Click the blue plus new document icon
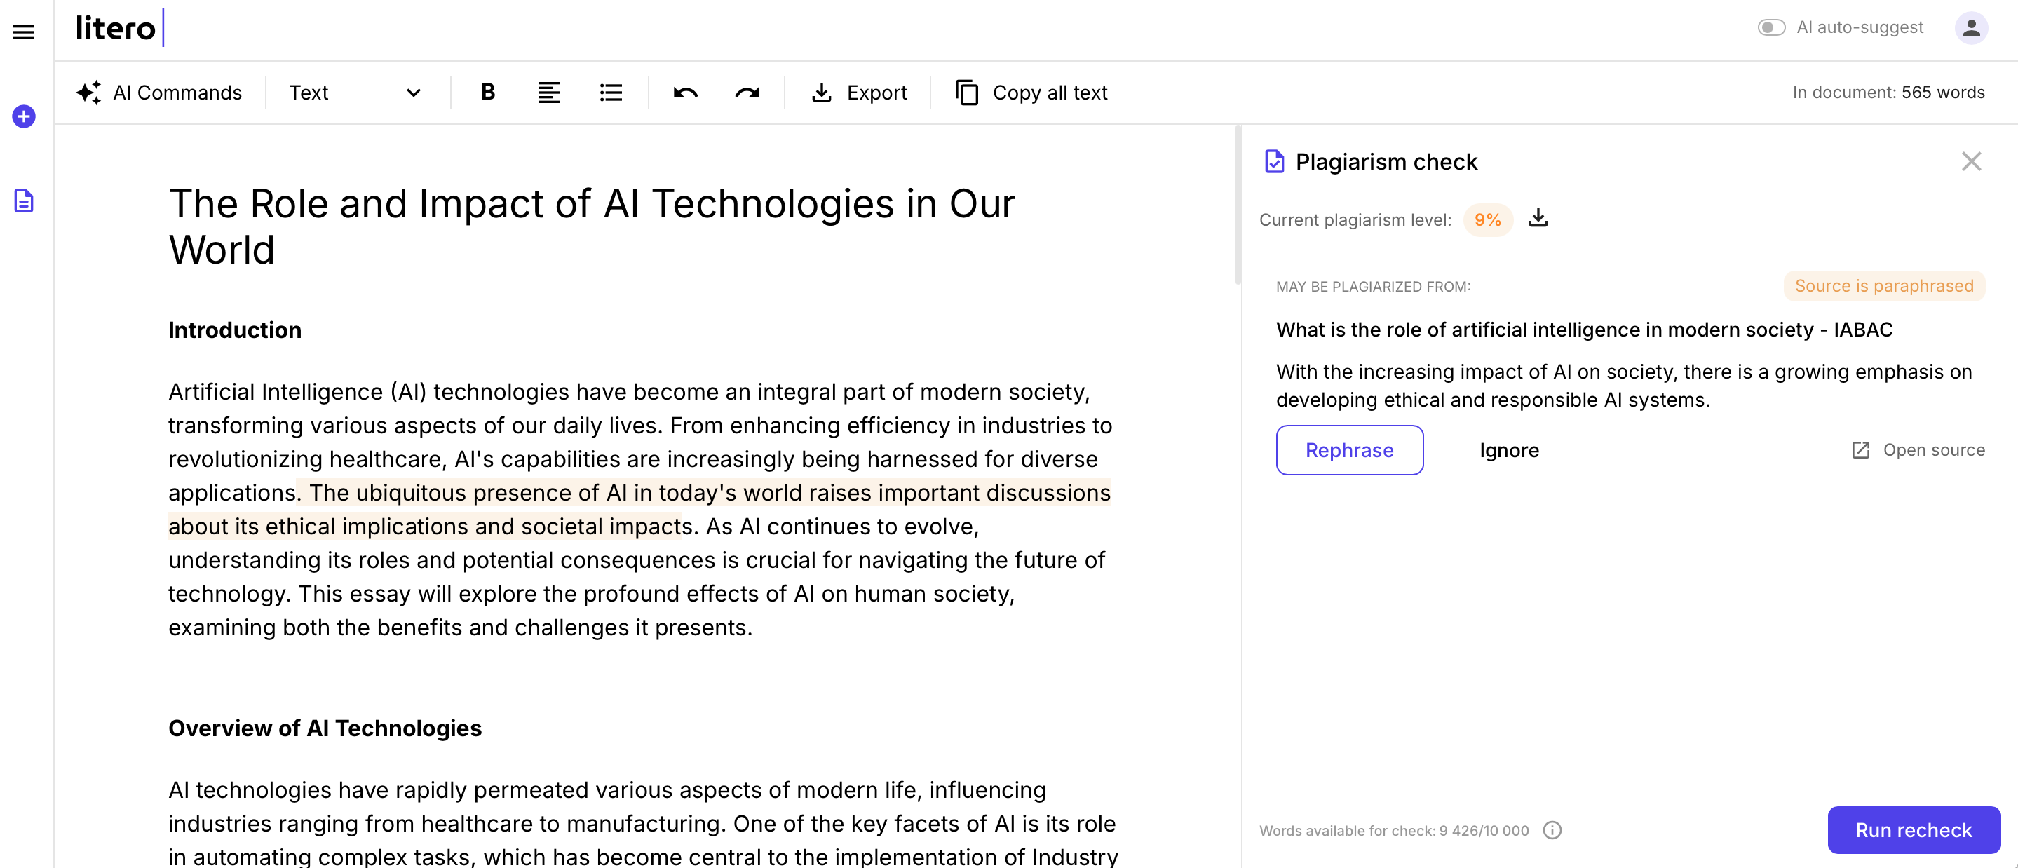This screenshot has height=868, width=2018. (x=24, y=116)
